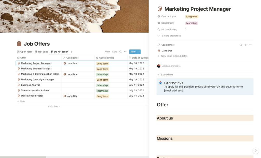Image resolution: width=261 pixels, height=158 pixels.
Task: Click the Sort button
Action: point(115,52)
